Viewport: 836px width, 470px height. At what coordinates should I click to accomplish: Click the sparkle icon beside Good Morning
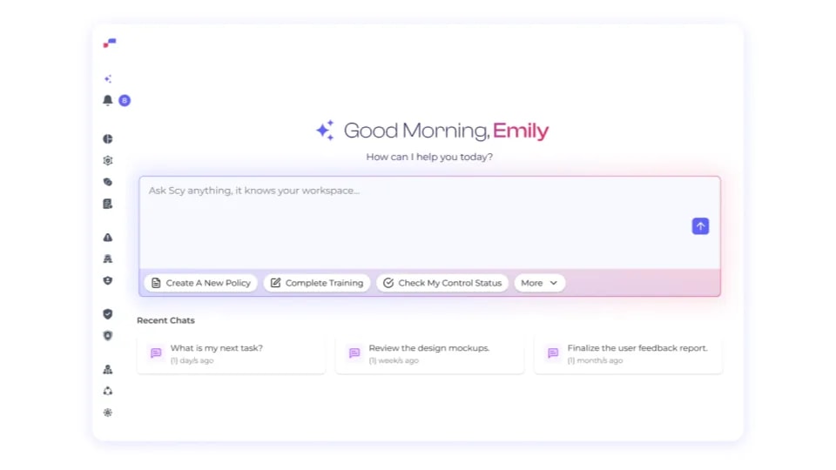point(325,130)
